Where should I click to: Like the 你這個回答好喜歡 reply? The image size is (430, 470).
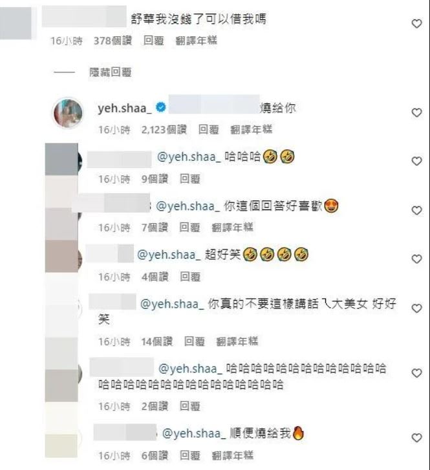(x=416, y=210)
